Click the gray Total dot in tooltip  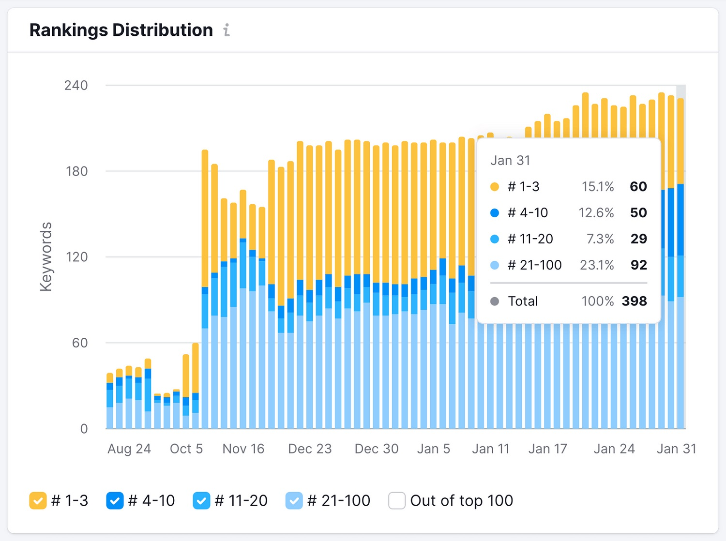[494, 301]
